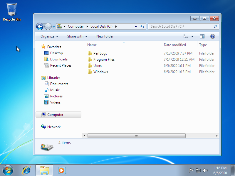Image resolution: width=235 pixels, height=176 pixels.
Task: Open Desktop under Favorites
Action: pos(56,53)
